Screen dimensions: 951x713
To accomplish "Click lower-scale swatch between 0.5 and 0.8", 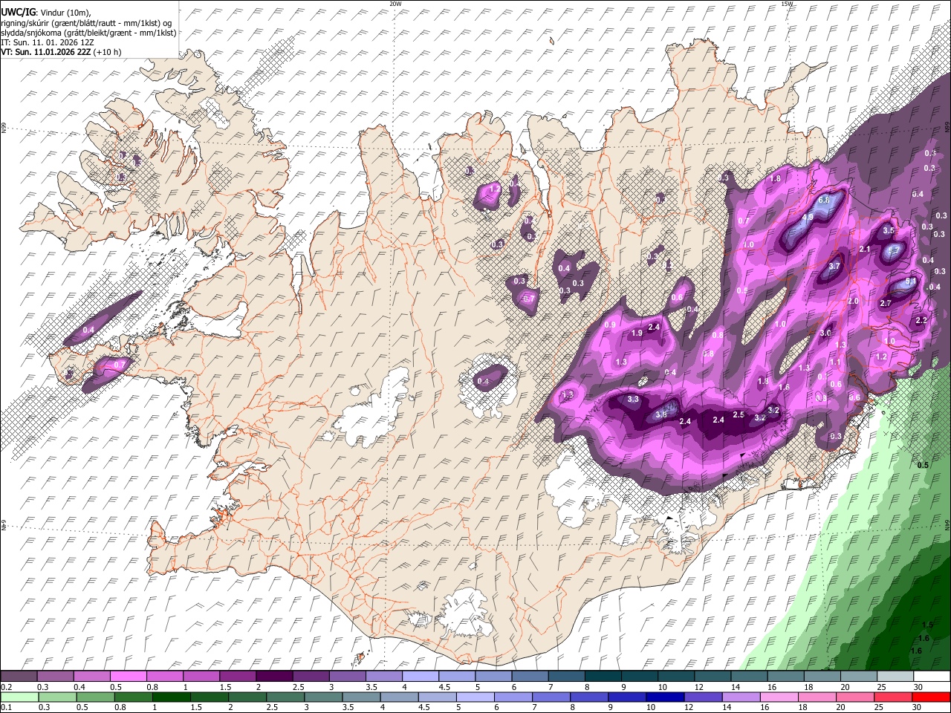I will (94, 697).
